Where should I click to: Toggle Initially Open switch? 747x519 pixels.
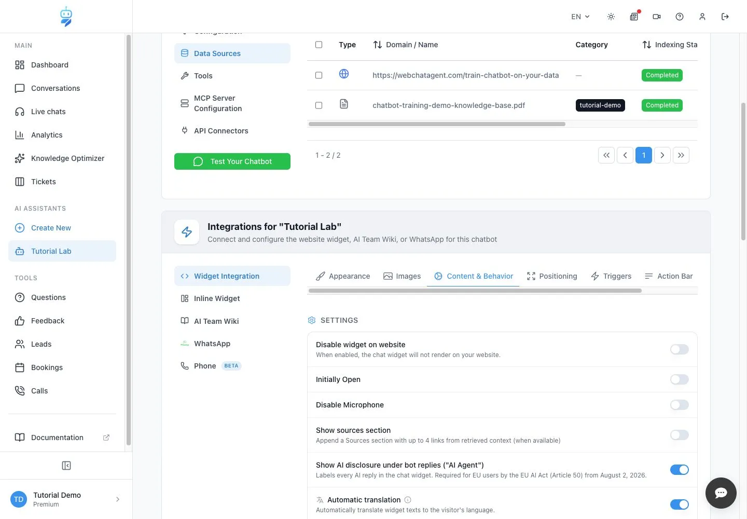point(680,379)
